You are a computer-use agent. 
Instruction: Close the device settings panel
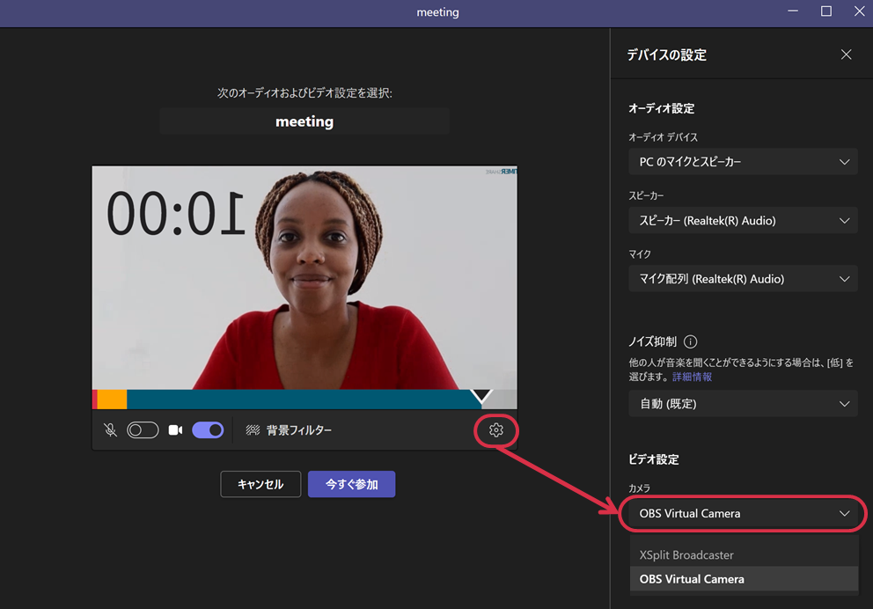pyautogui.click(x=846, y=55)
